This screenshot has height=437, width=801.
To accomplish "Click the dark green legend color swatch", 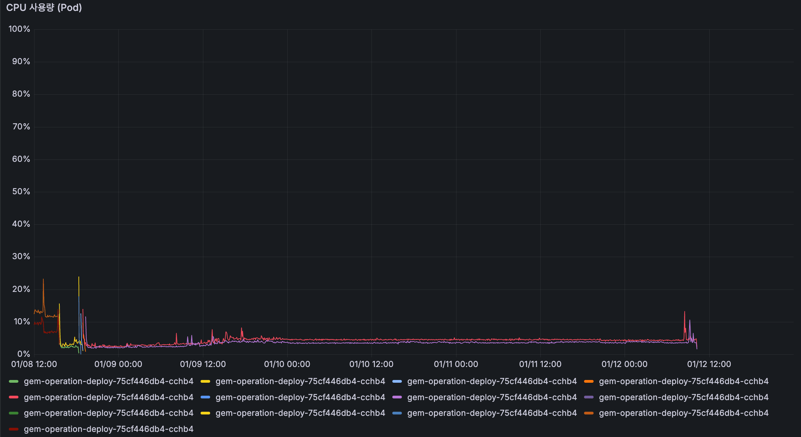I will 14,413.
